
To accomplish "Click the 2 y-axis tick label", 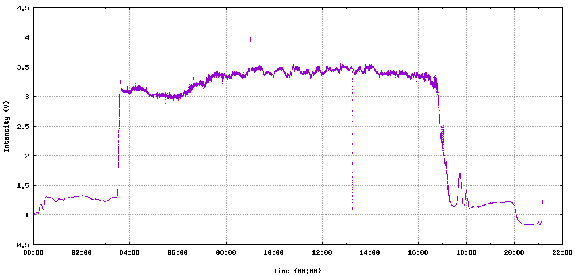I will pyautogui.click(x=26, y=156).
